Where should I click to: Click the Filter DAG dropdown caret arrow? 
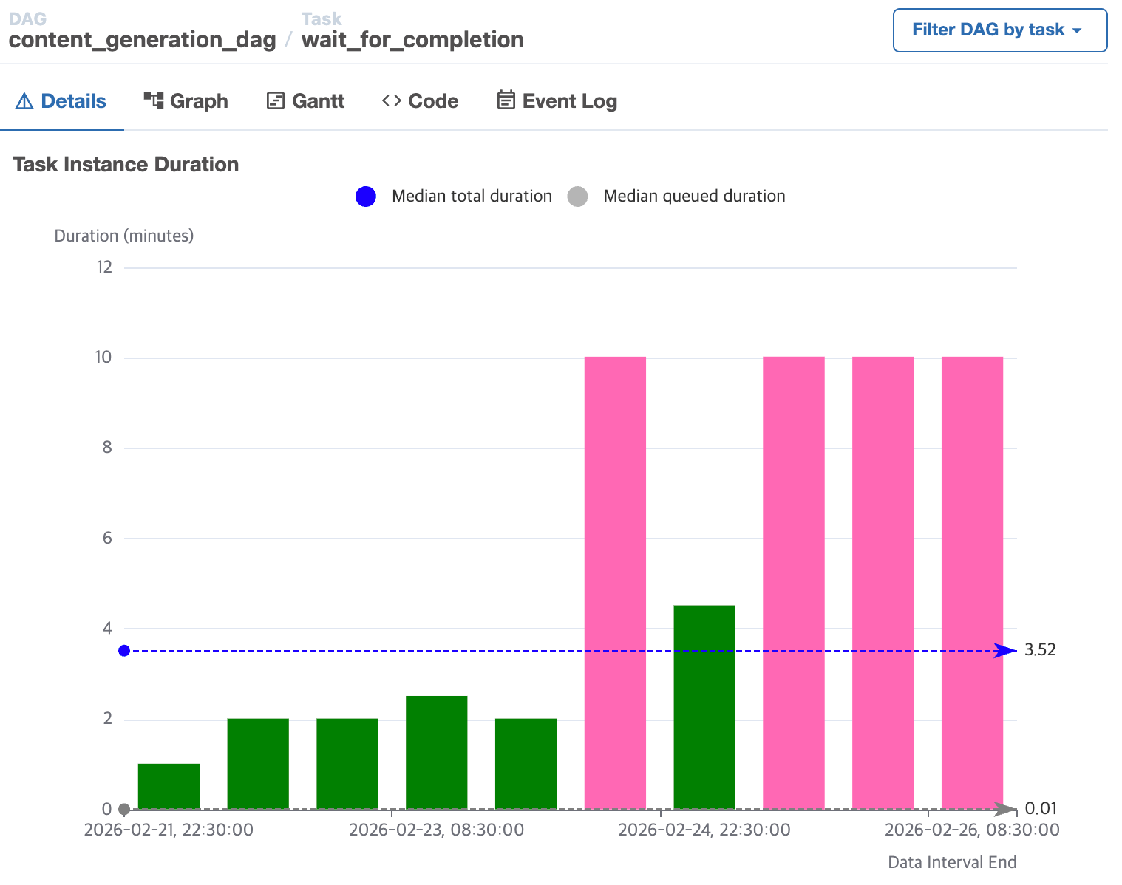[x=1077, y=31]
